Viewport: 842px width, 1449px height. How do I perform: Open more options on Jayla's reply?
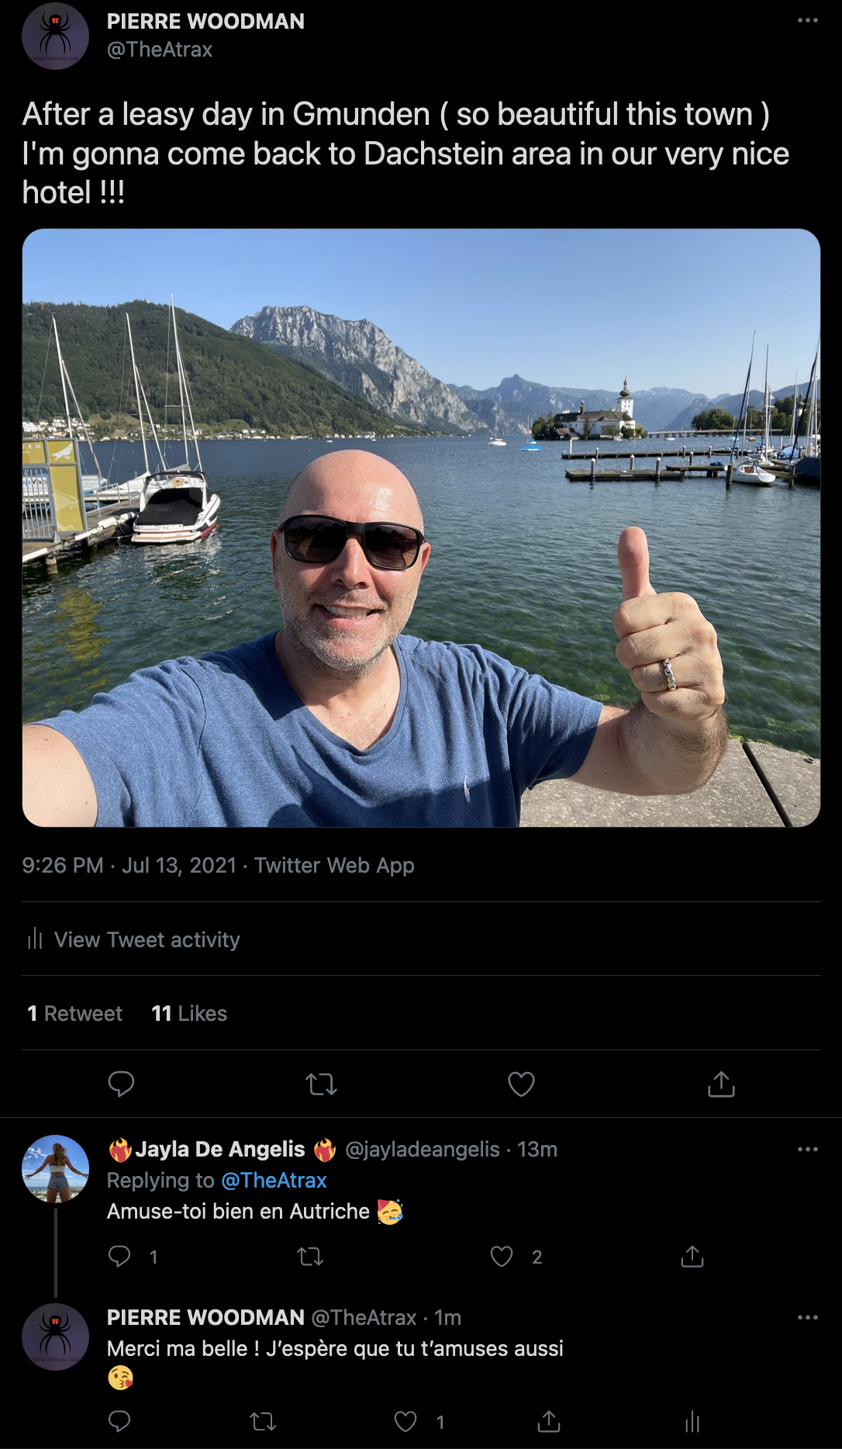[807, 1150]
